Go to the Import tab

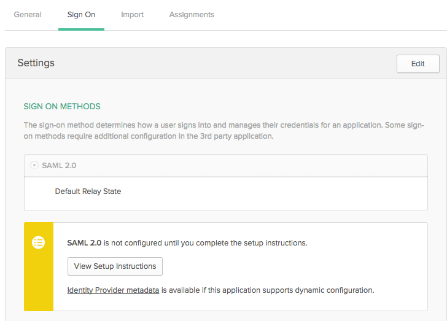tap(132, 15)
